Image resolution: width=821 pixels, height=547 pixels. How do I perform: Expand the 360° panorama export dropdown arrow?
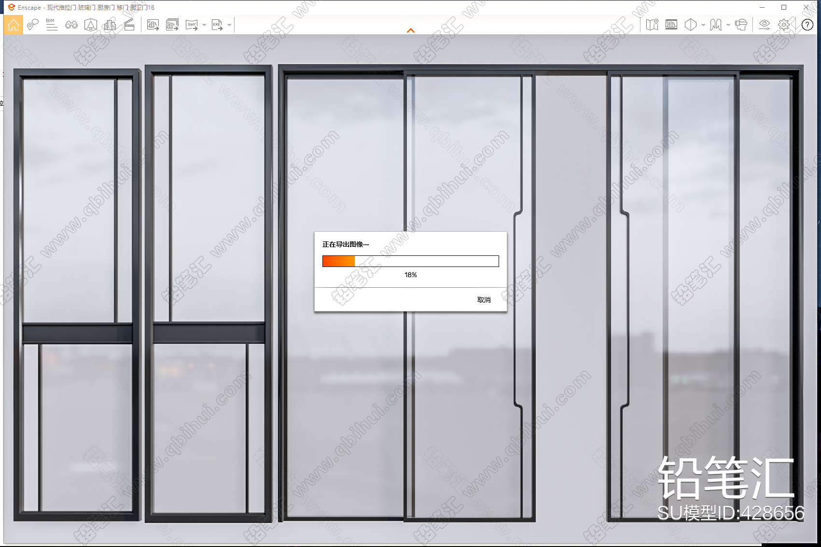point(204,25)
